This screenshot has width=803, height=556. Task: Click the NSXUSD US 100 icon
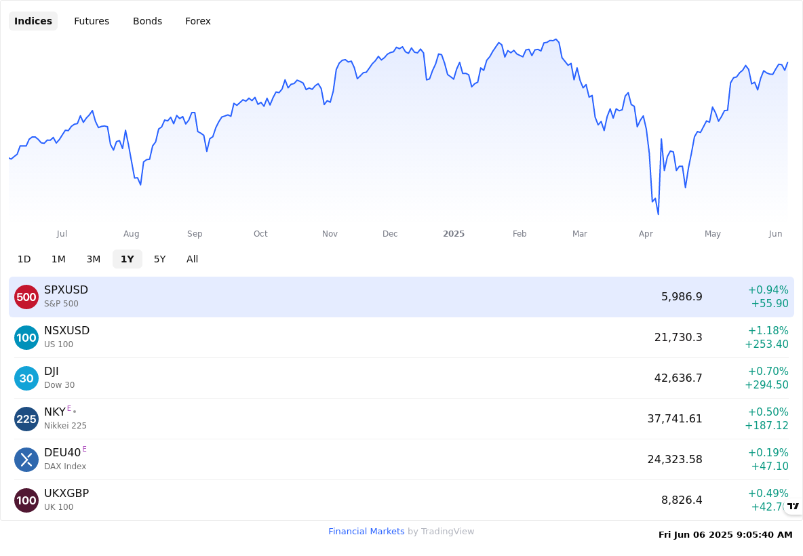[x=26, y=338]
